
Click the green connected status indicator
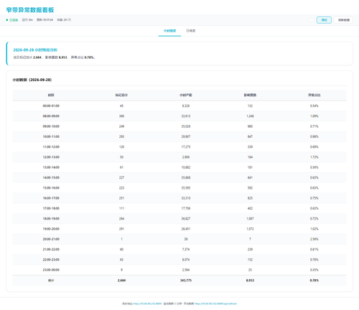pyautogui.click(x=12, y=20)
